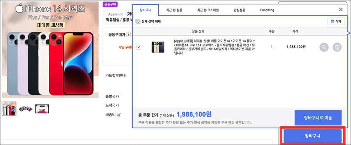Select the colorful iPhones gallery thumbnail
351x145 pixels.
(26, 109)
